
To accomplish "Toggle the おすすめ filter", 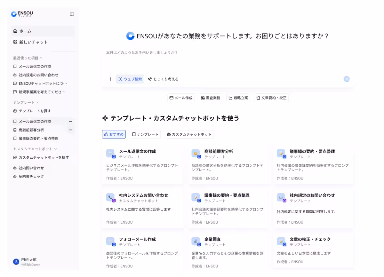I will pyautogui.click(x=114, y=134).
